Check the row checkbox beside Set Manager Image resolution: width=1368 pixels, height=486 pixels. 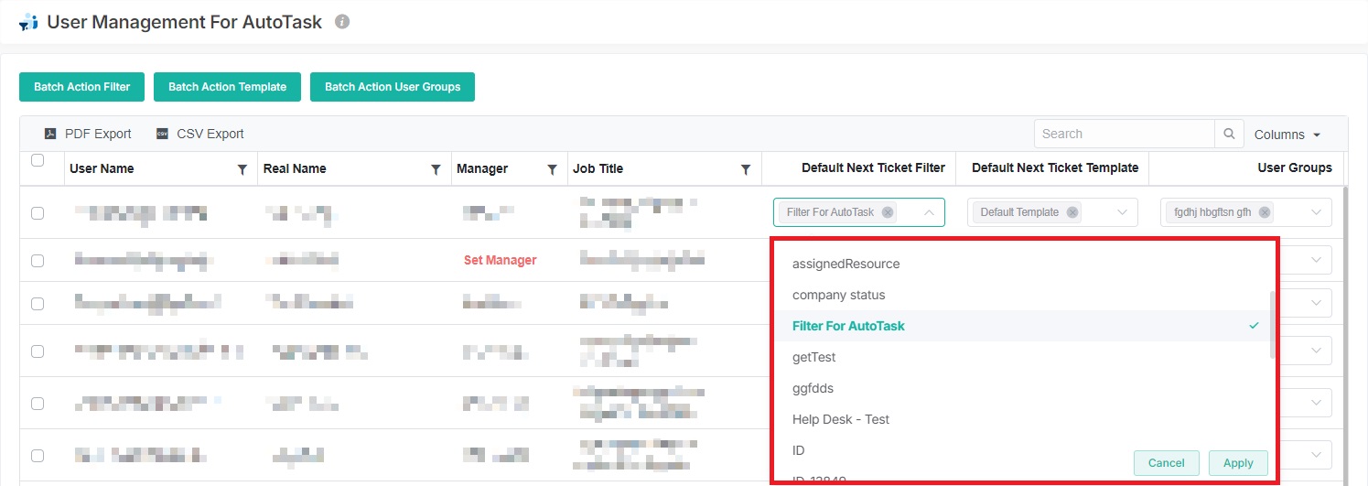point(38,261)
